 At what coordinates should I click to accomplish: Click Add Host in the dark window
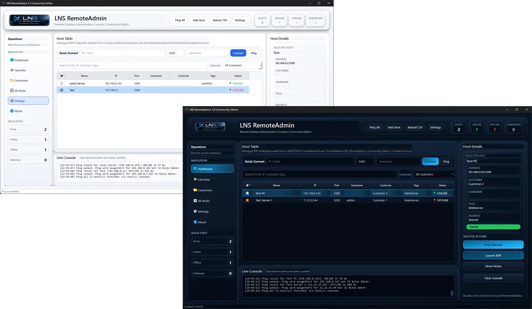394,127
